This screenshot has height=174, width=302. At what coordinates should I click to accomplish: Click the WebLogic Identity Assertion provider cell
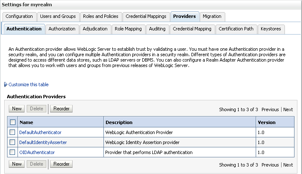[180, 142]
